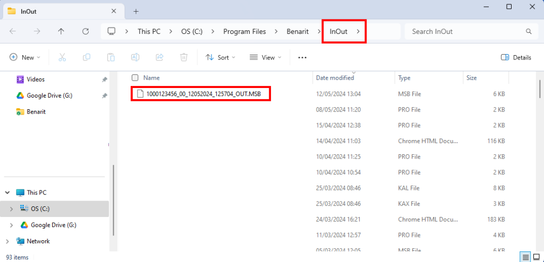Open the See more three-dots menu

302,57
